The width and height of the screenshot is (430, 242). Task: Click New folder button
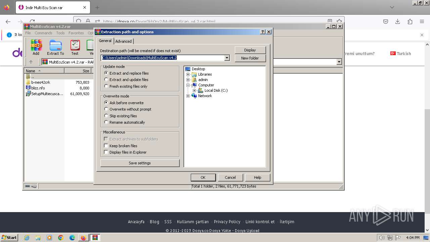[x=250, y=58]
